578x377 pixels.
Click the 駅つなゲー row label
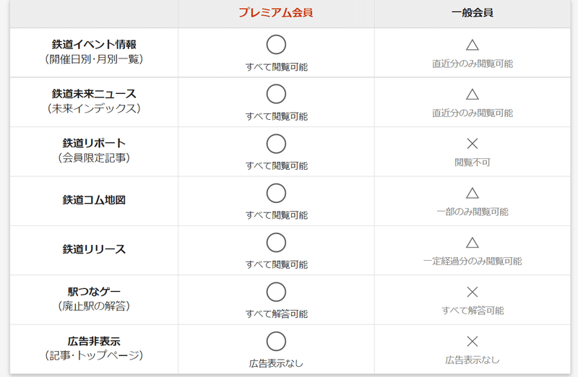pos(94,292)
